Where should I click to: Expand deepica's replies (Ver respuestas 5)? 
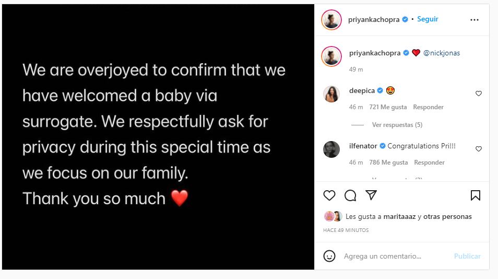tap(397, 125)
